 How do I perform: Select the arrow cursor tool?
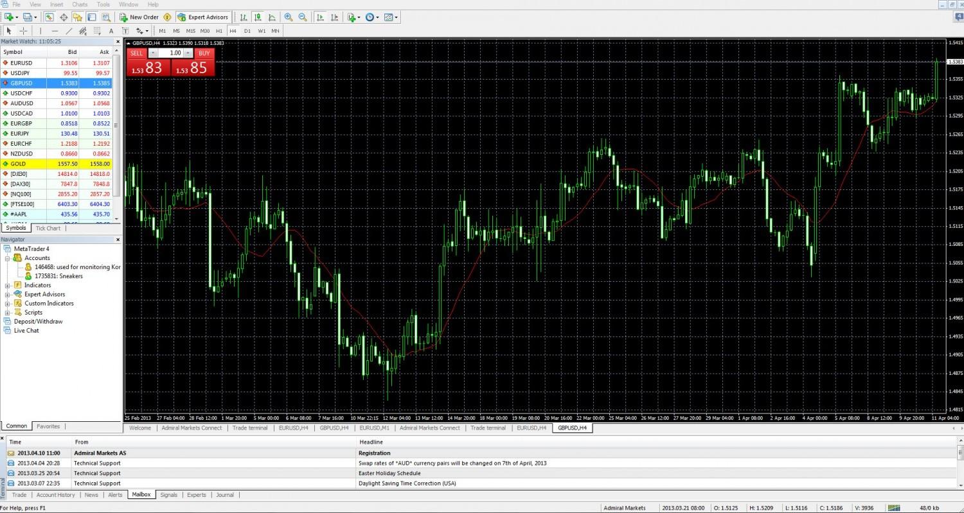(9, 31)
